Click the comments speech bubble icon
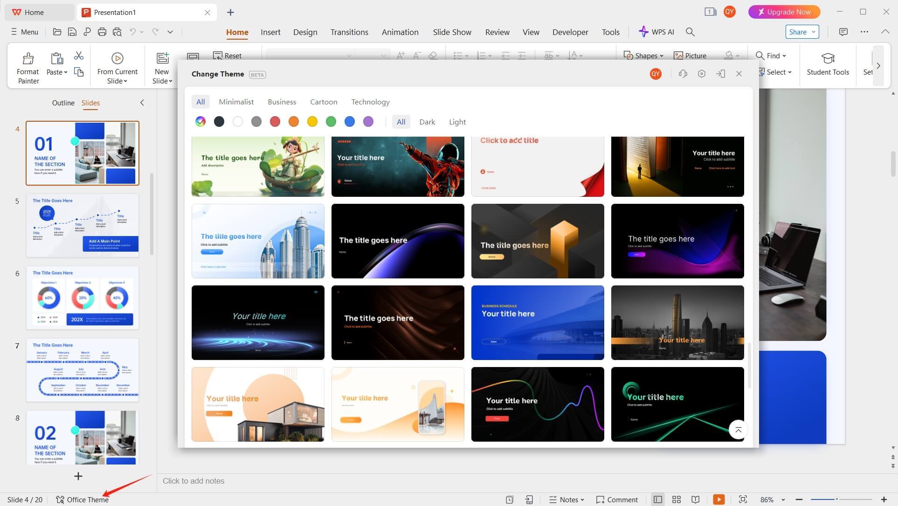Viewport: 898px width, 506px height. click(843, 32)
